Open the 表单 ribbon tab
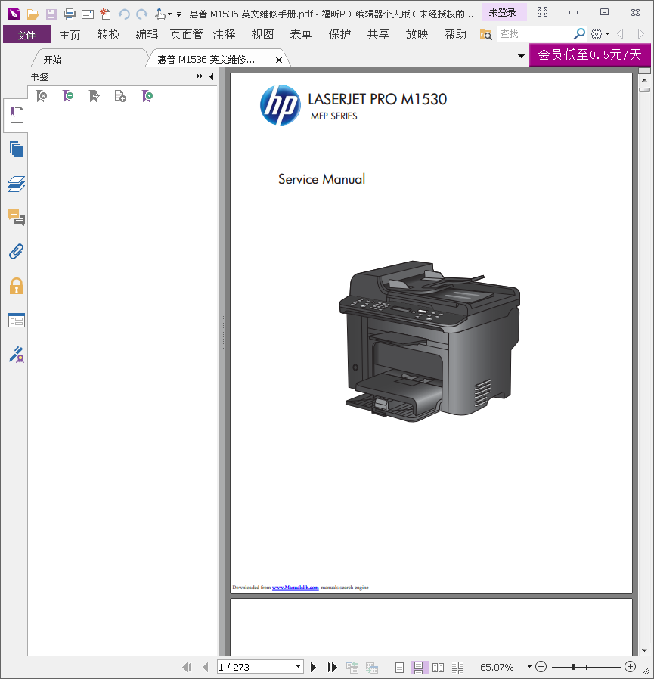 tap(301, 34)
